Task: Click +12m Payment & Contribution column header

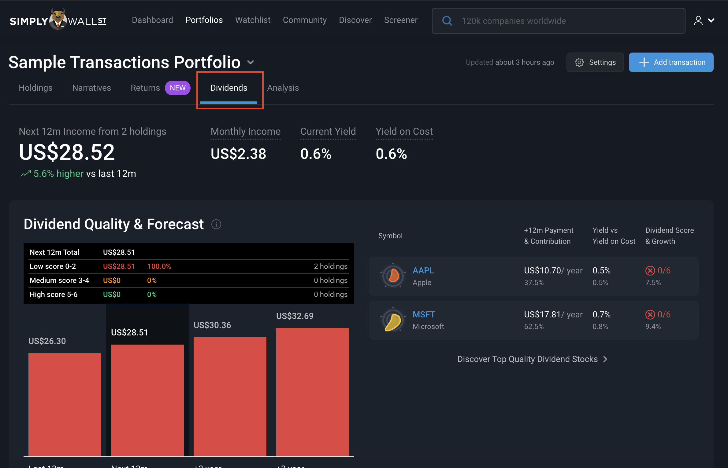Action: pos(548,236)
